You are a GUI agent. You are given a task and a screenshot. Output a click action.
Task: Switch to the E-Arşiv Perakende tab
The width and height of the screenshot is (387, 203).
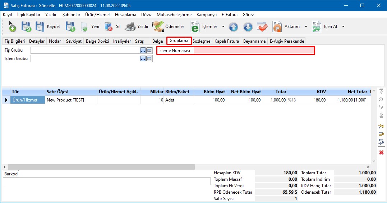coord(287,41)
